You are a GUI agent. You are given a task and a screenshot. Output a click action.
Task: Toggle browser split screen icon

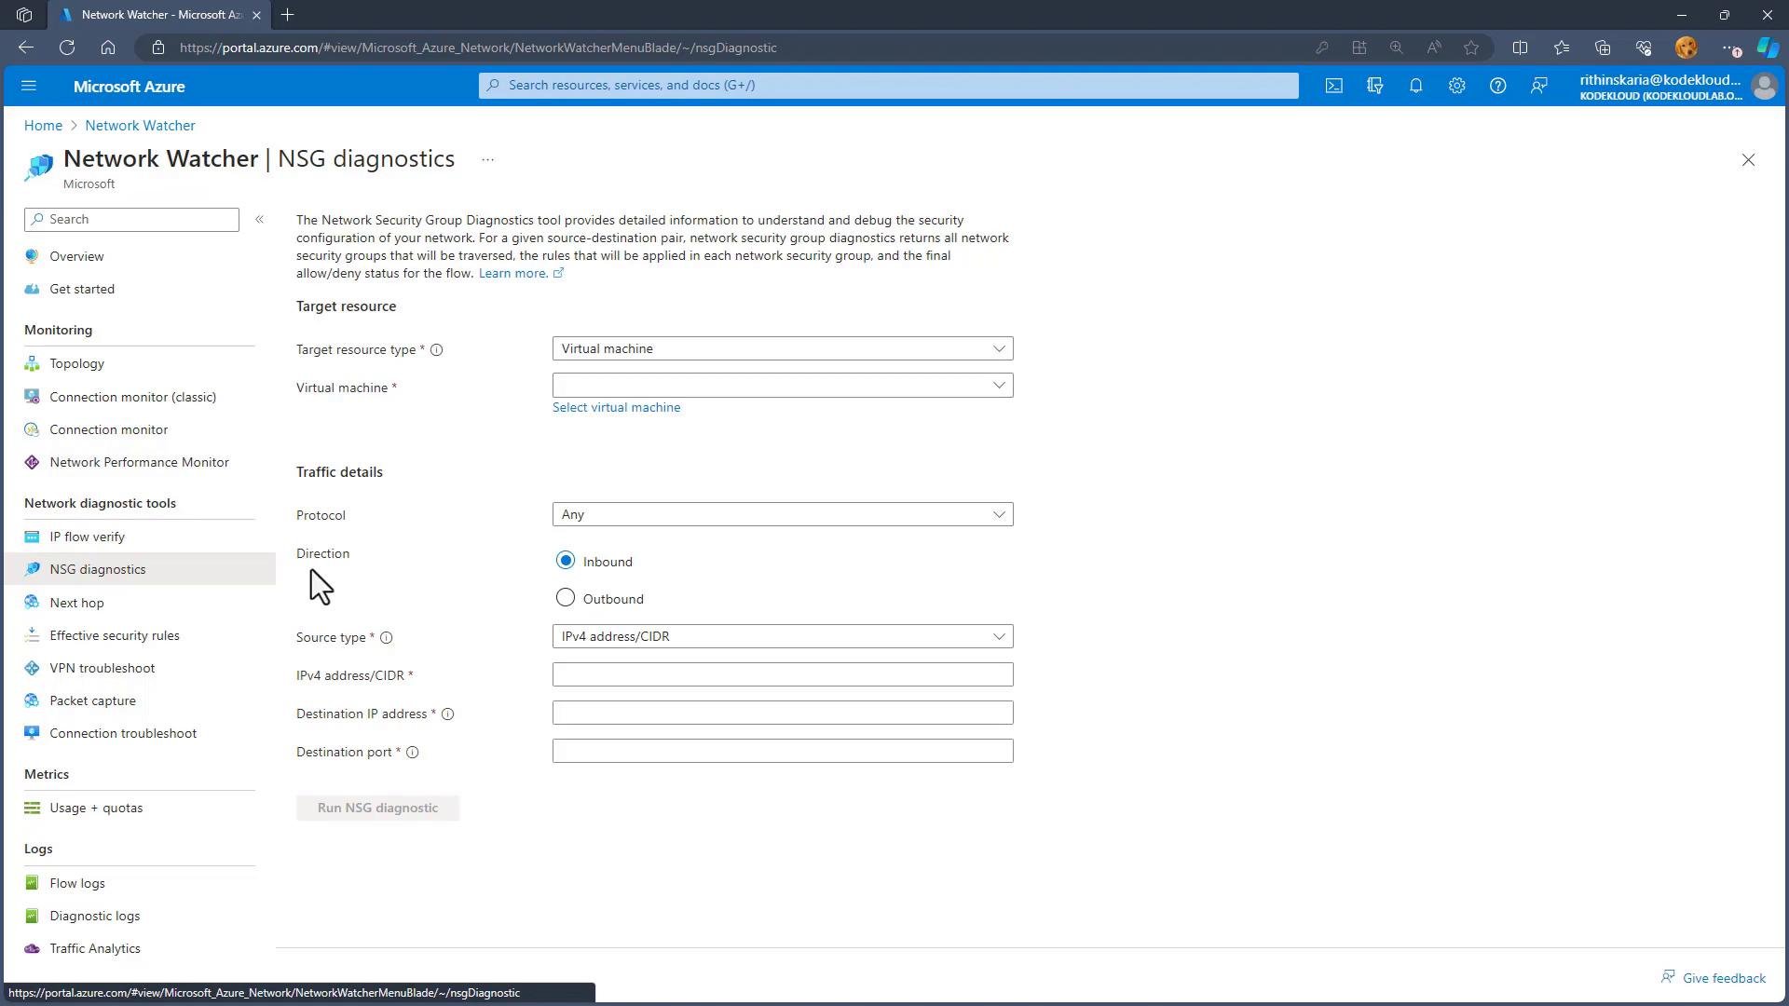(x=1520, y=48)
